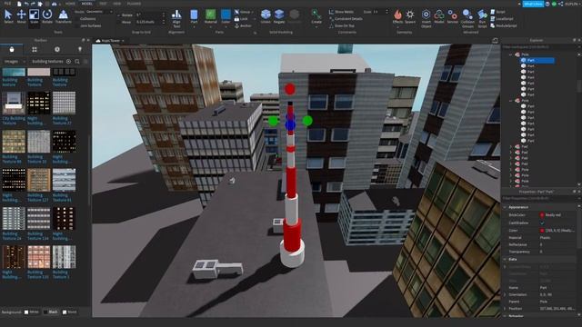
Task: Activate the Scale tool
Action: click(35, 16)
